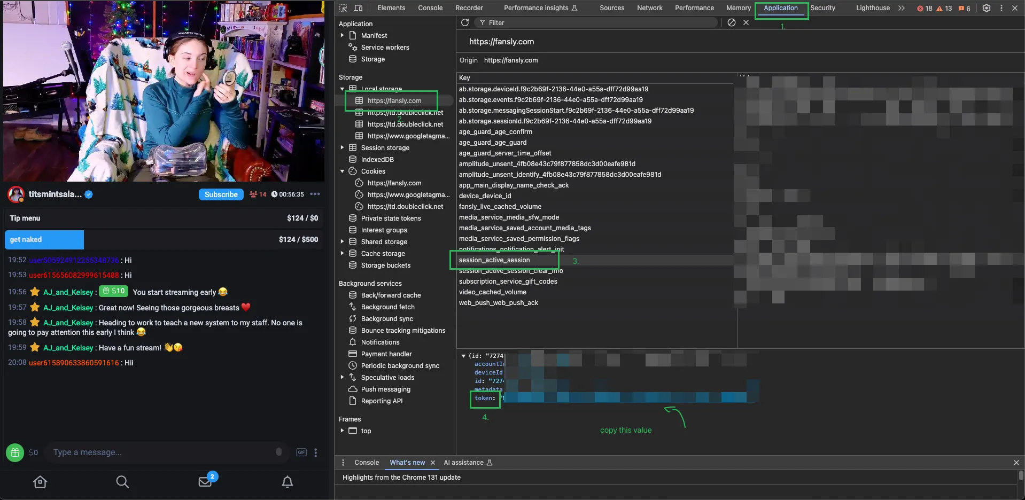The width and height of the screenshot is (1025, 500).
Task: Expand the Manifest tree item
Action: point(342,35)
